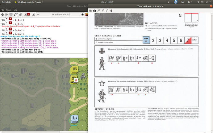Click the middle magnifier in Scenario toolbar
The width and height of the screenshot is (213, 133).
103,10
